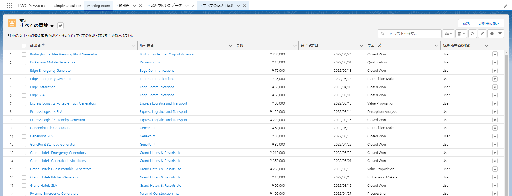Check the Pyramid Emergency Generators row
This screenshot has height=196, width=512.
[x=24, y=194]
